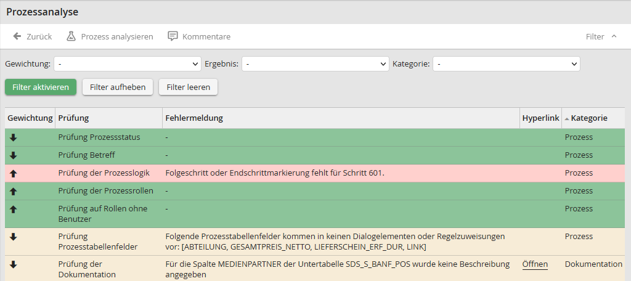Click the down arrow in Prüfung Prozessstatus row
Image resolution: width=631 pixels, height=281 pixels.
click(x=13, y=137)
